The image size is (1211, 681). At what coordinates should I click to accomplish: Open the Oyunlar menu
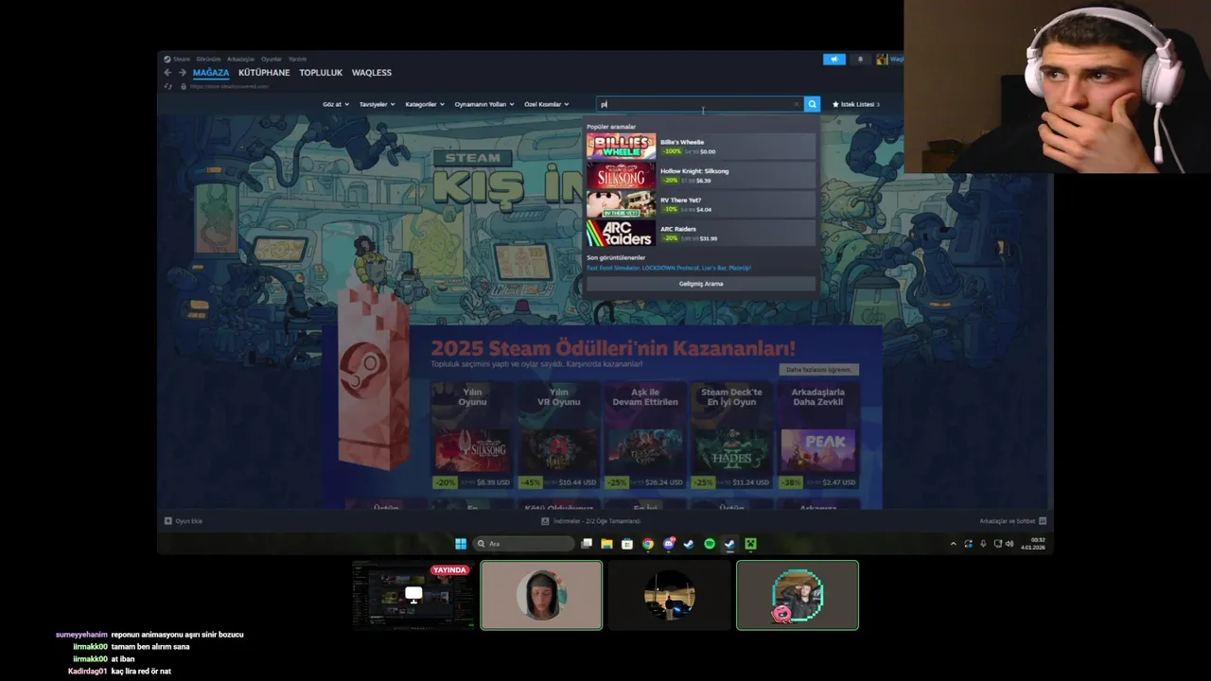click(x=272, y=59)
